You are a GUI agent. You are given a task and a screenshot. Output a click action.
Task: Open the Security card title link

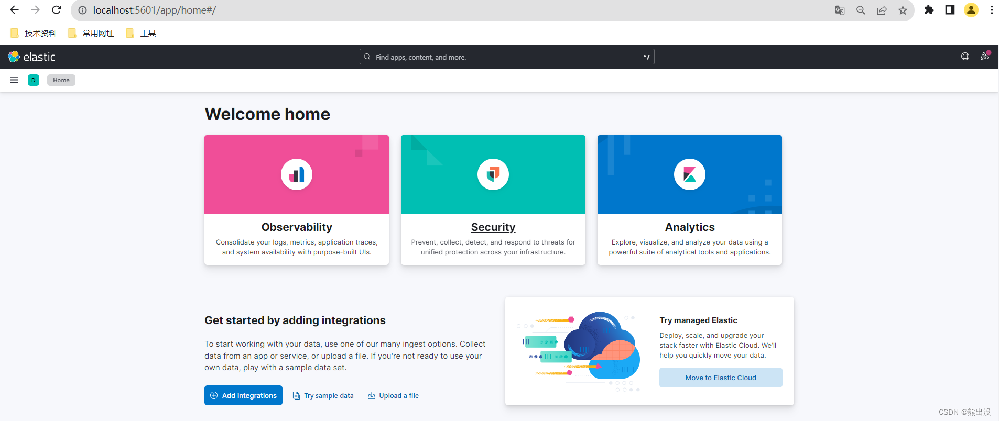click(x=493, y=227)
